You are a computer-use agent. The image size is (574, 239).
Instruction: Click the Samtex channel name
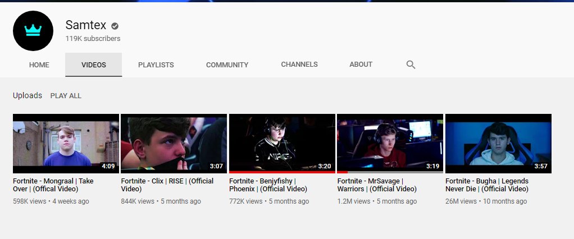[86, 25]
